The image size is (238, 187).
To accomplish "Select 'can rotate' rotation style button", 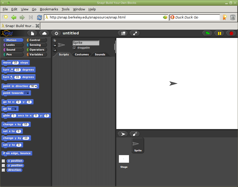I will coord(55,40).
